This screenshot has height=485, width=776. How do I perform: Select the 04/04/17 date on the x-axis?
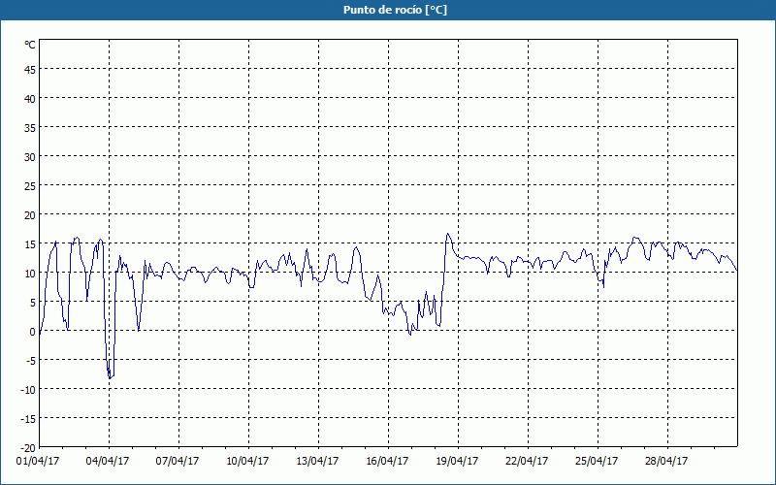click(108, 462)
